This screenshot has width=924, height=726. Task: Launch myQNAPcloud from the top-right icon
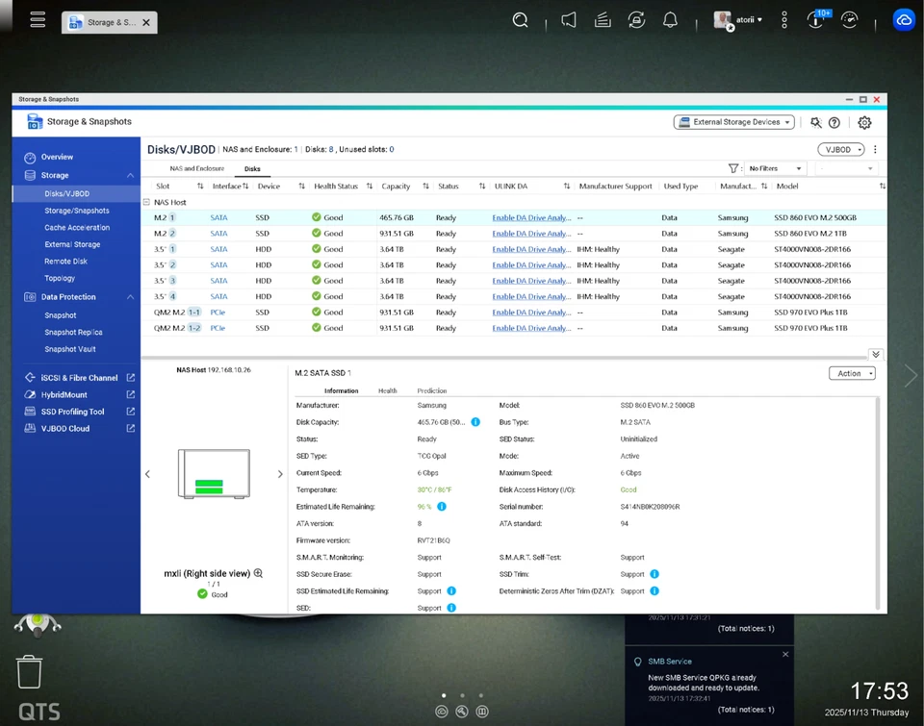click(x=902, y=19)
